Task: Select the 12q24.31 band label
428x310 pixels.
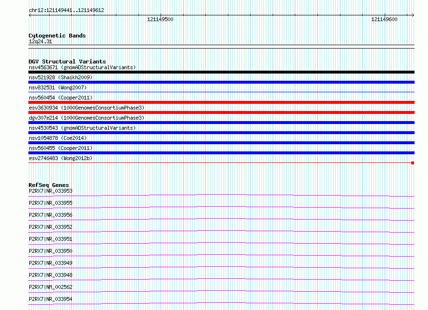Action: 40,41
